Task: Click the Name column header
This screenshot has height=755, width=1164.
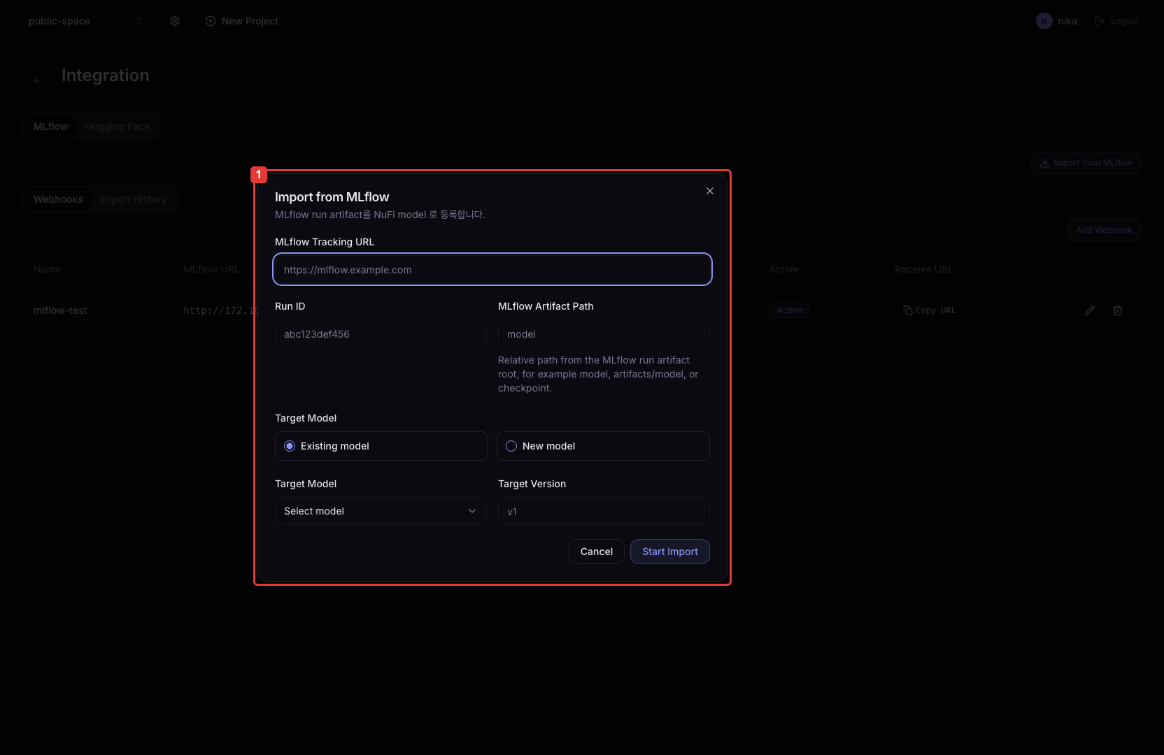Action: tap(47, 269)
